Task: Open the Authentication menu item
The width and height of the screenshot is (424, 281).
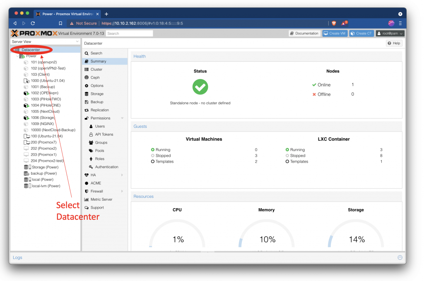Action: click(x=105, y=167)
